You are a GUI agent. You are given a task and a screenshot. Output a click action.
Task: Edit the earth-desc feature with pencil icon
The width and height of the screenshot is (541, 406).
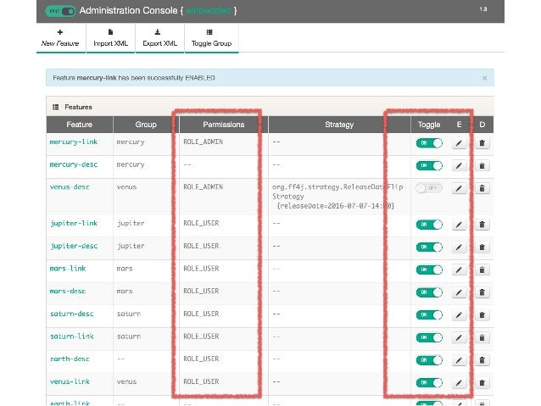point(459,360)
